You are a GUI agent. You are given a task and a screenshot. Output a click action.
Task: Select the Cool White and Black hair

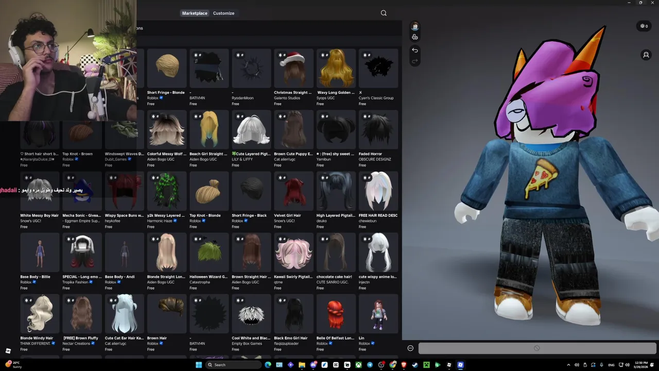pos(251,314)
